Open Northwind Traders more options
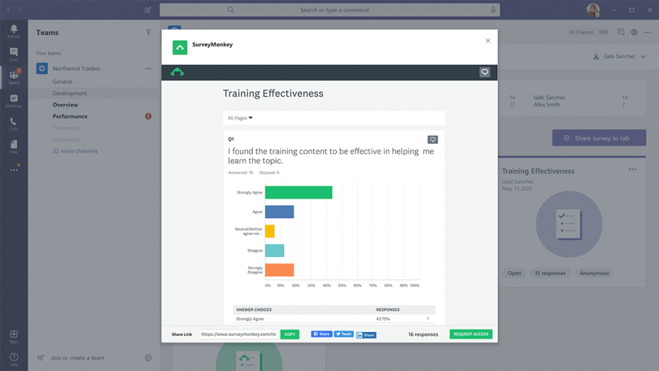Image resolution: width=659 pixels, height=371 pixels. point(148,69)
